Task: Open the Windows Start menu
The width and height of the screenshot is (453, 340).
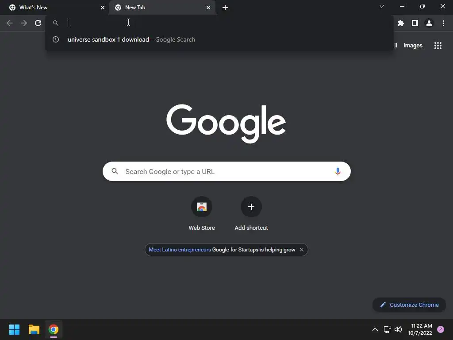Action: pyautogui.click(x=14, y=329)
